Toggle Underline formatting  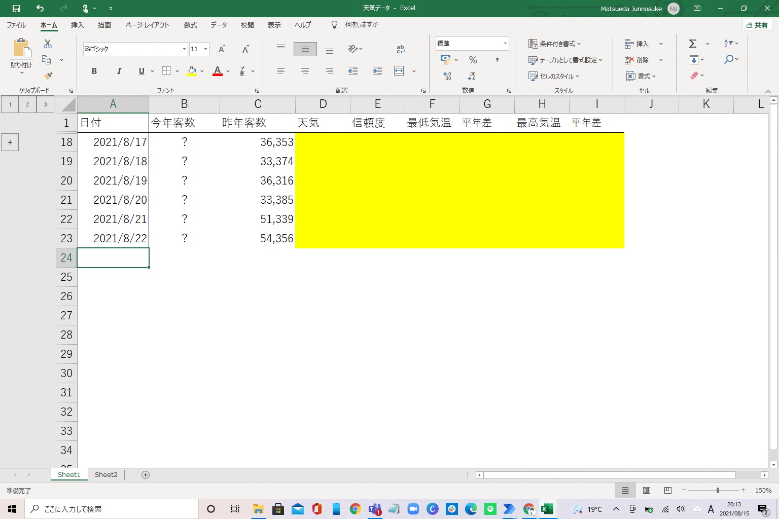141,71
